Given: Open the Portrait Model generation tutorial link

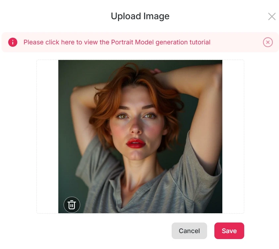Looking at the screenshot, I should tap(117, 42).
